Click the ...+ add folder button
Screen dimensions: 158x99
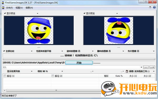coord(152,67)
